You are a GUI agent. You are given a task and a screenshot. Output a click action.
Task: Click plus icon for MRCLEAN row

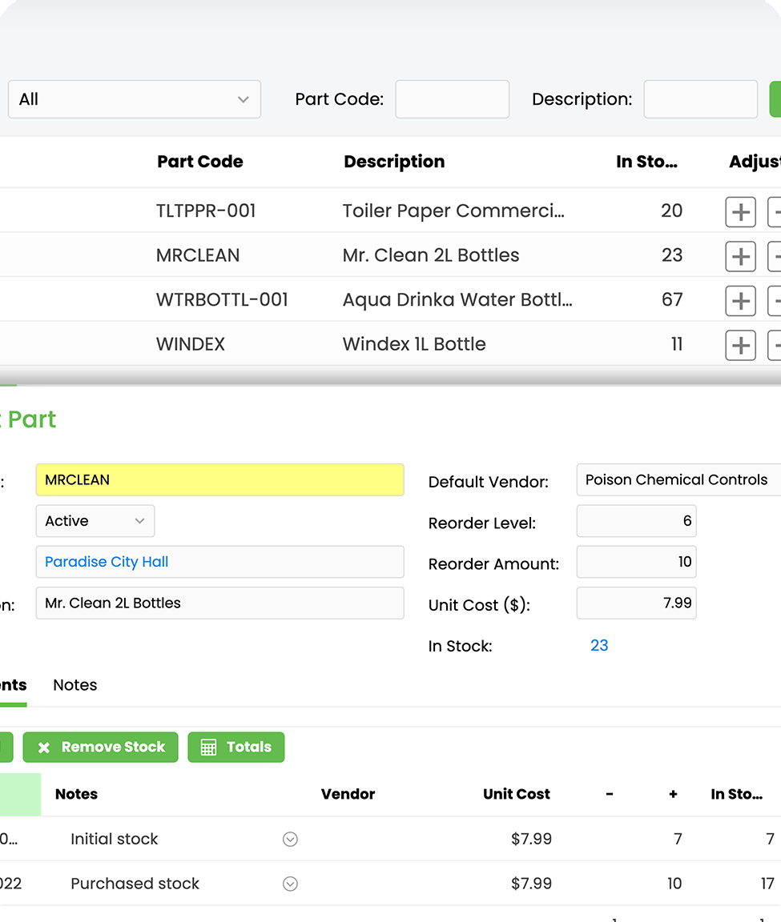tap(740, 256)
